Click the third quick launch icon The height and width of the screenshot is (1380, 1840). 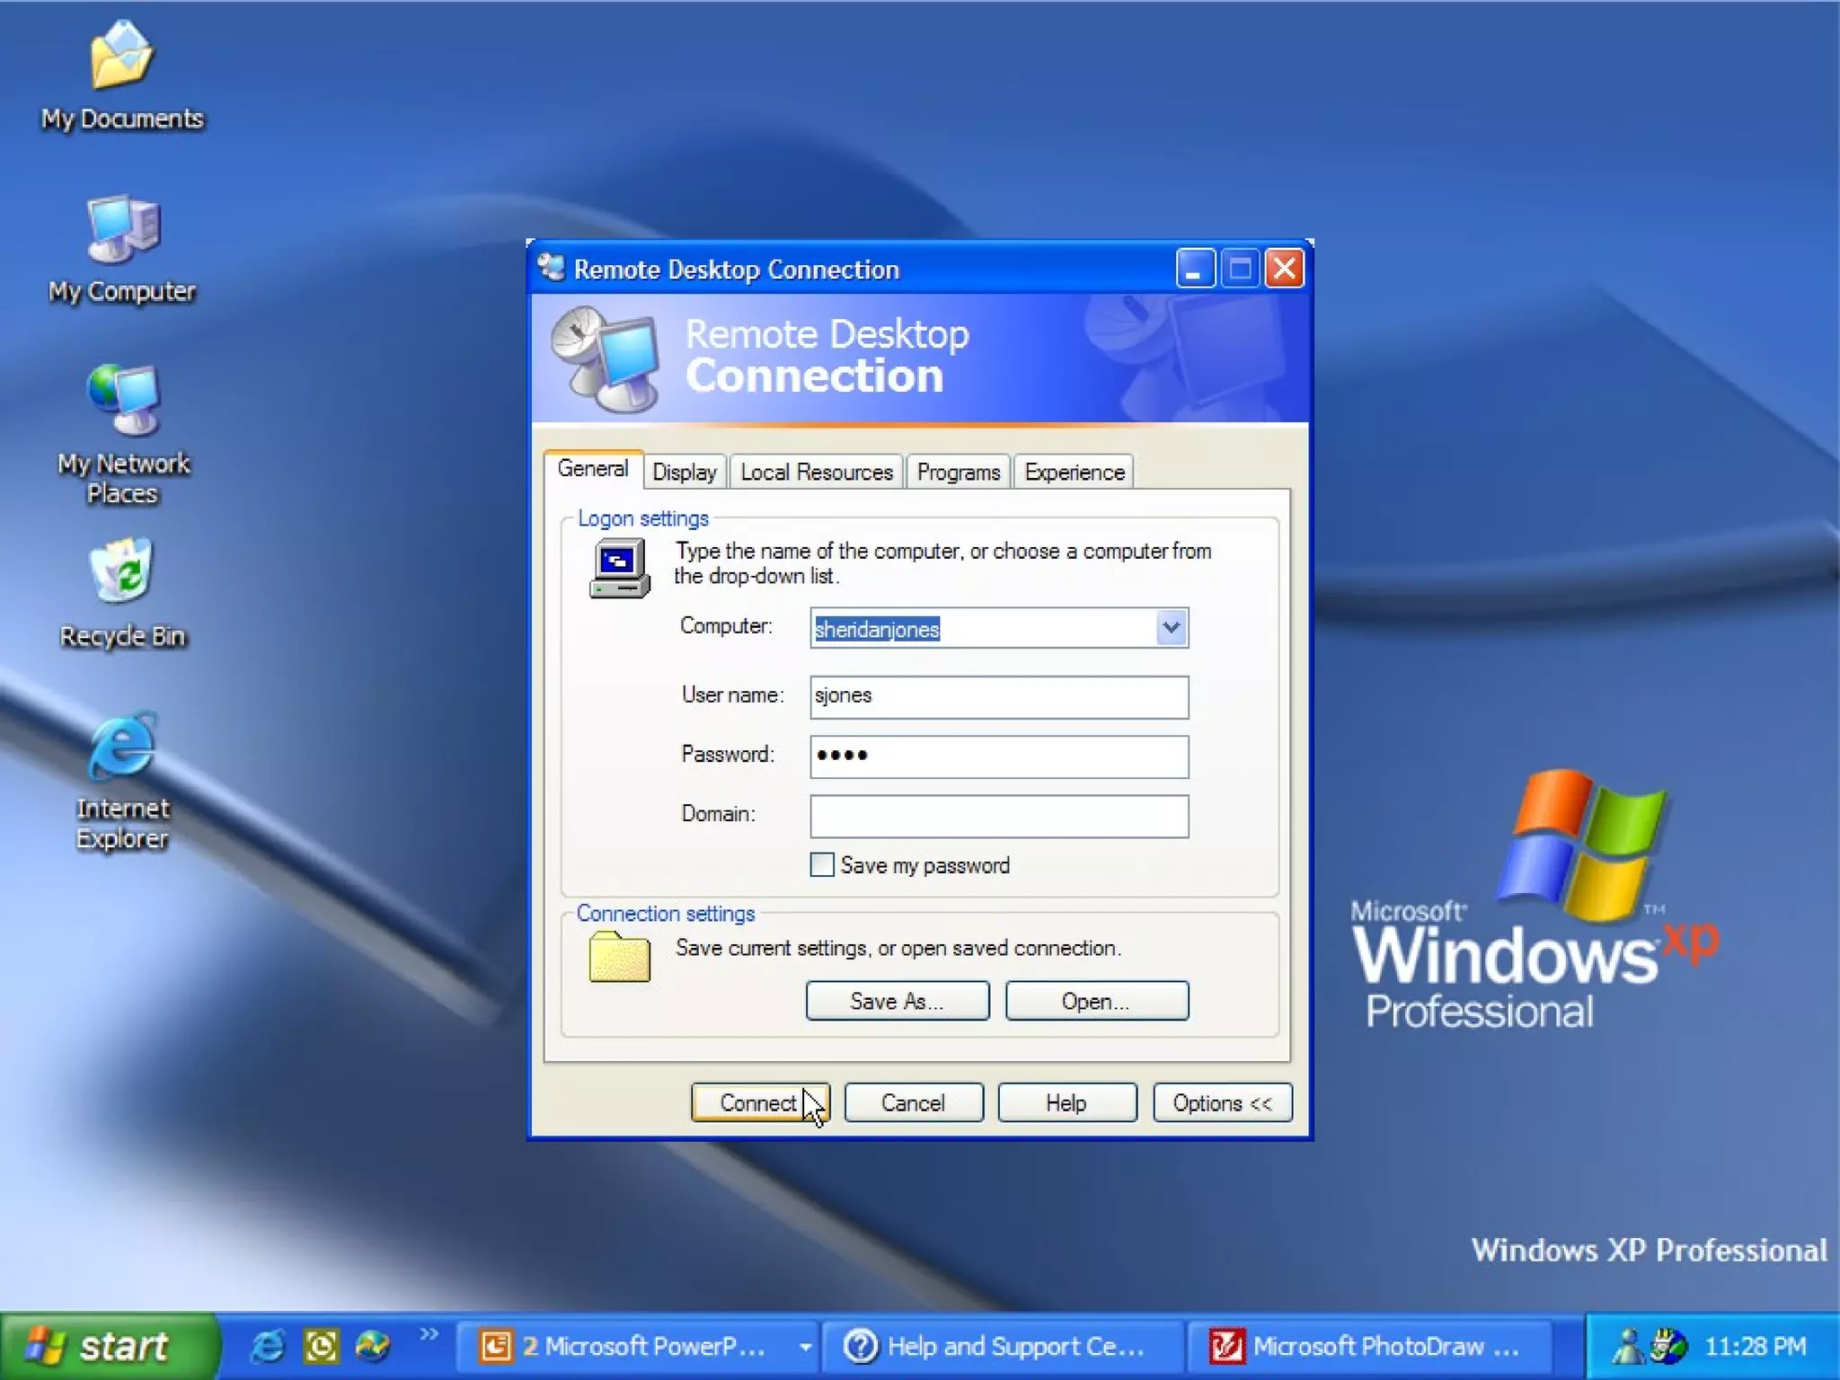(373, 1346)
